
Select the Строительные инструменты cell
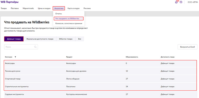click(x=17, y=87)
